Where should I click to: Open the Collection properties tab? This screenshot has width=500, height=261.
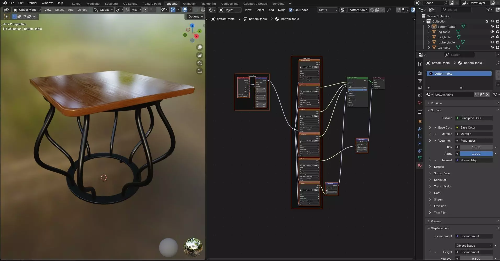tap(420, 112)
